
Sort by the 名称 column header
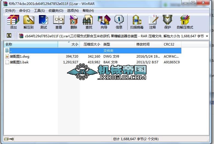[31, 44]
